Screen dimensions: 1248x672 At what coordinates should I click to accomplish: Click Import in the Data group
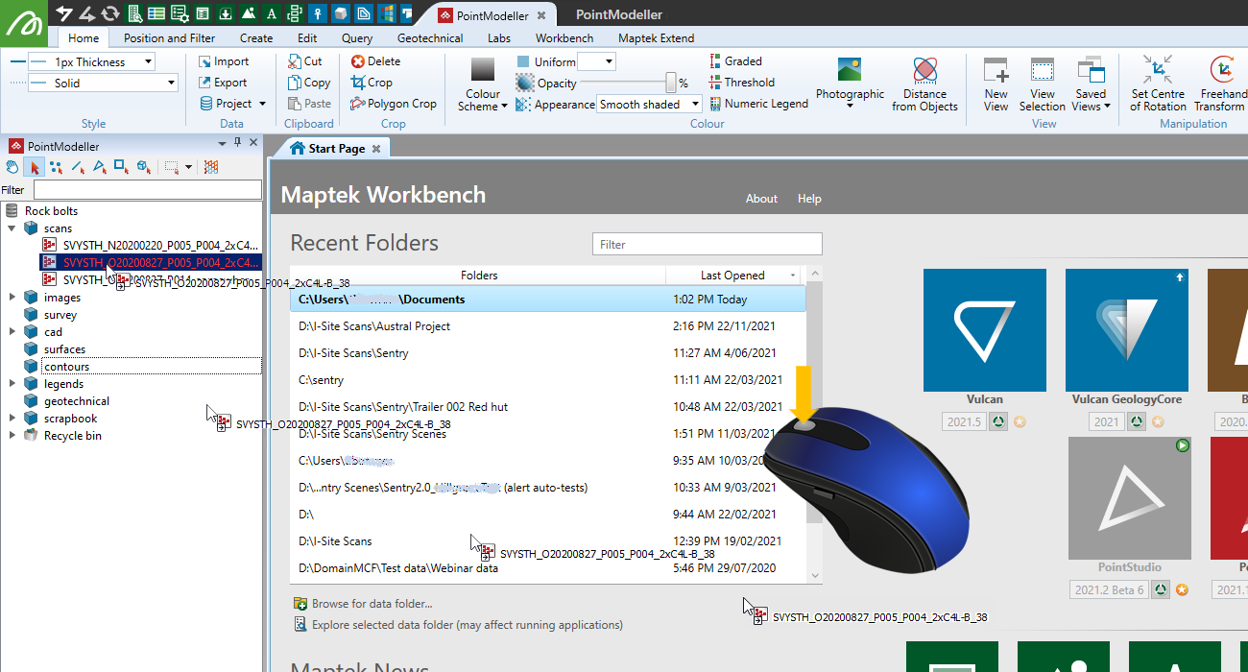point(224,61)
